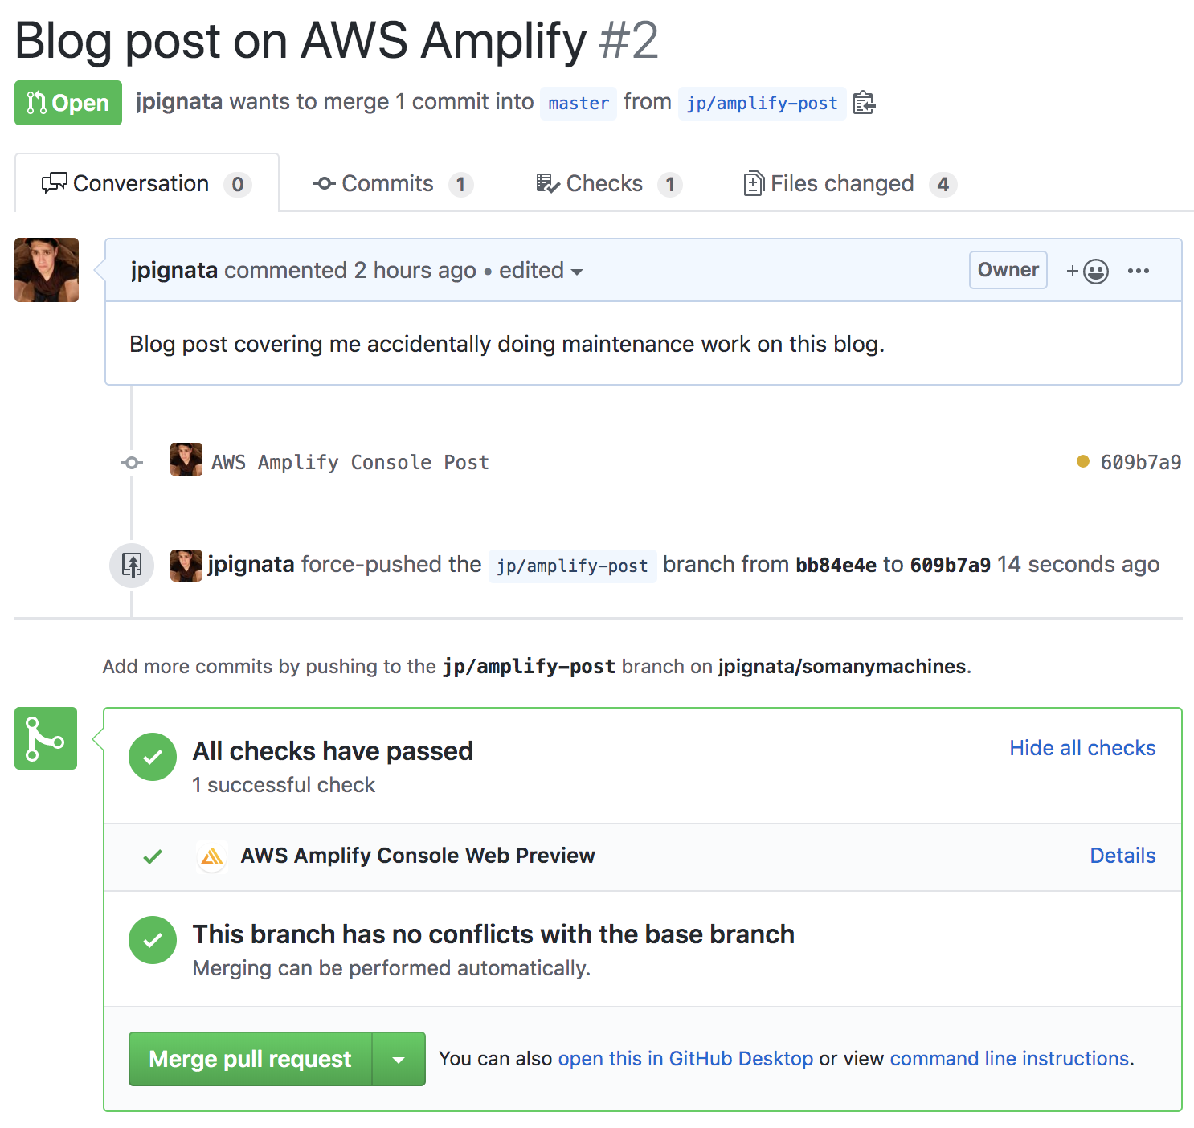The height and width of the screenshot is (1128, 1194).
Task: Click the green merge branch icon square
Action: [x=46, y=738]
